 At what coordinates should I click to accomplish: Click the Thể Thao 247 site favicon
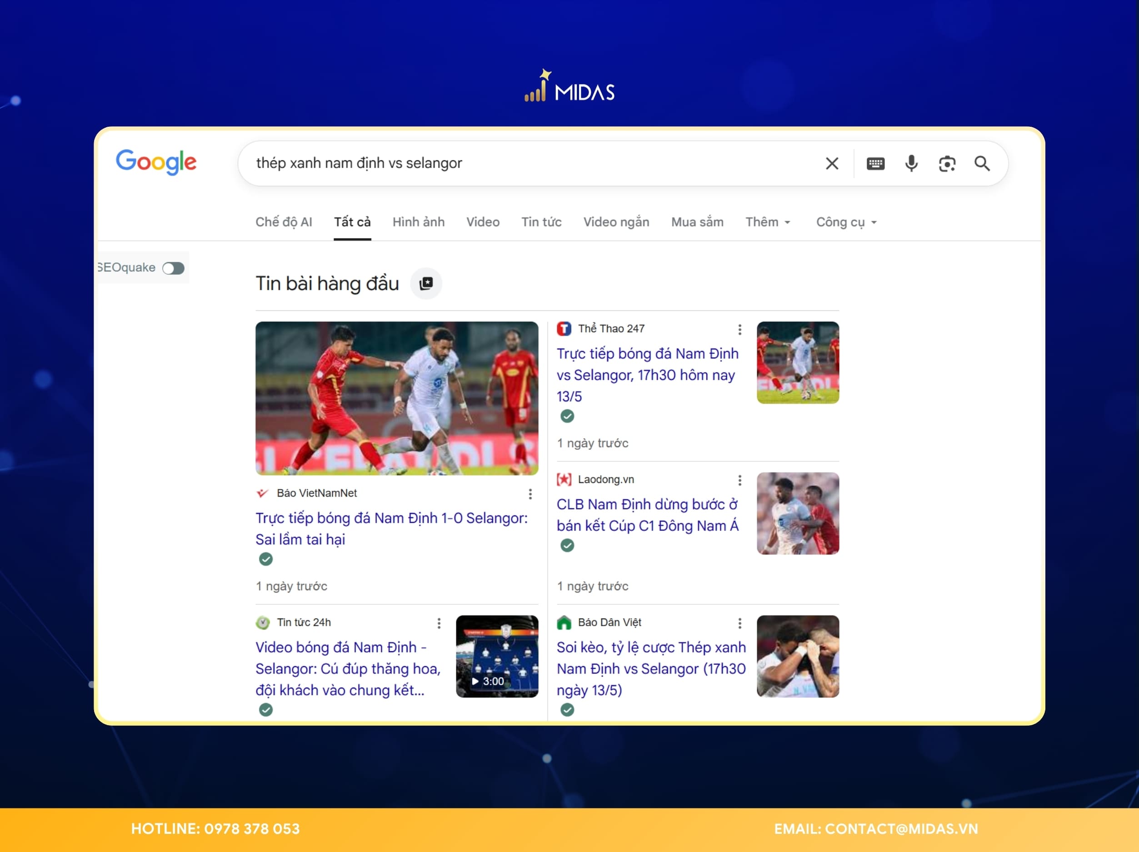[564, 329]
